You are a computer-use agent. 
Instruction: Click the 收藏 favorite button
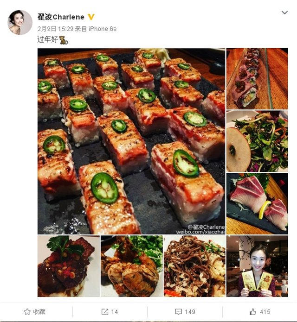click(35, 312)
